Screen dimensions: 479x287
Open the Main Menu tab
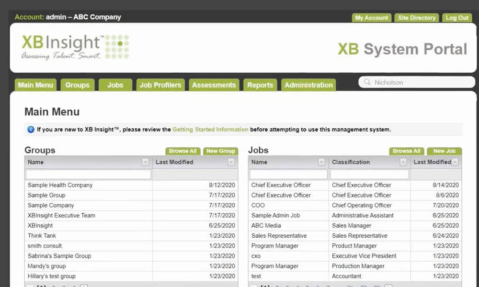(35, 85)
